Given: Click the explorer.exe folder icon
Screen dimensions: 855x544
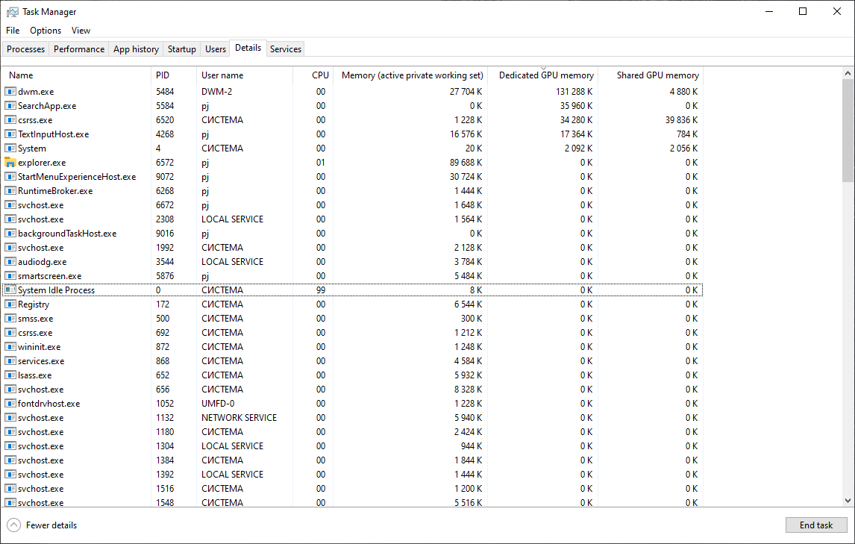Looking at the screenshot, I should (x=10, y=162).
